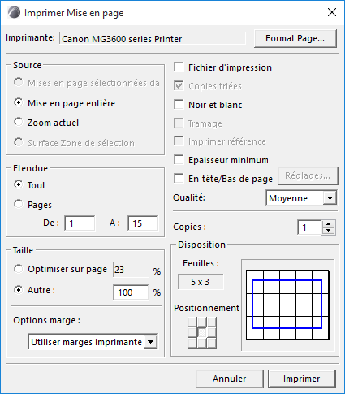Screen dimensions: 345x394
Task: Click the app icon in the title bar
Action: tap(14, 12)
